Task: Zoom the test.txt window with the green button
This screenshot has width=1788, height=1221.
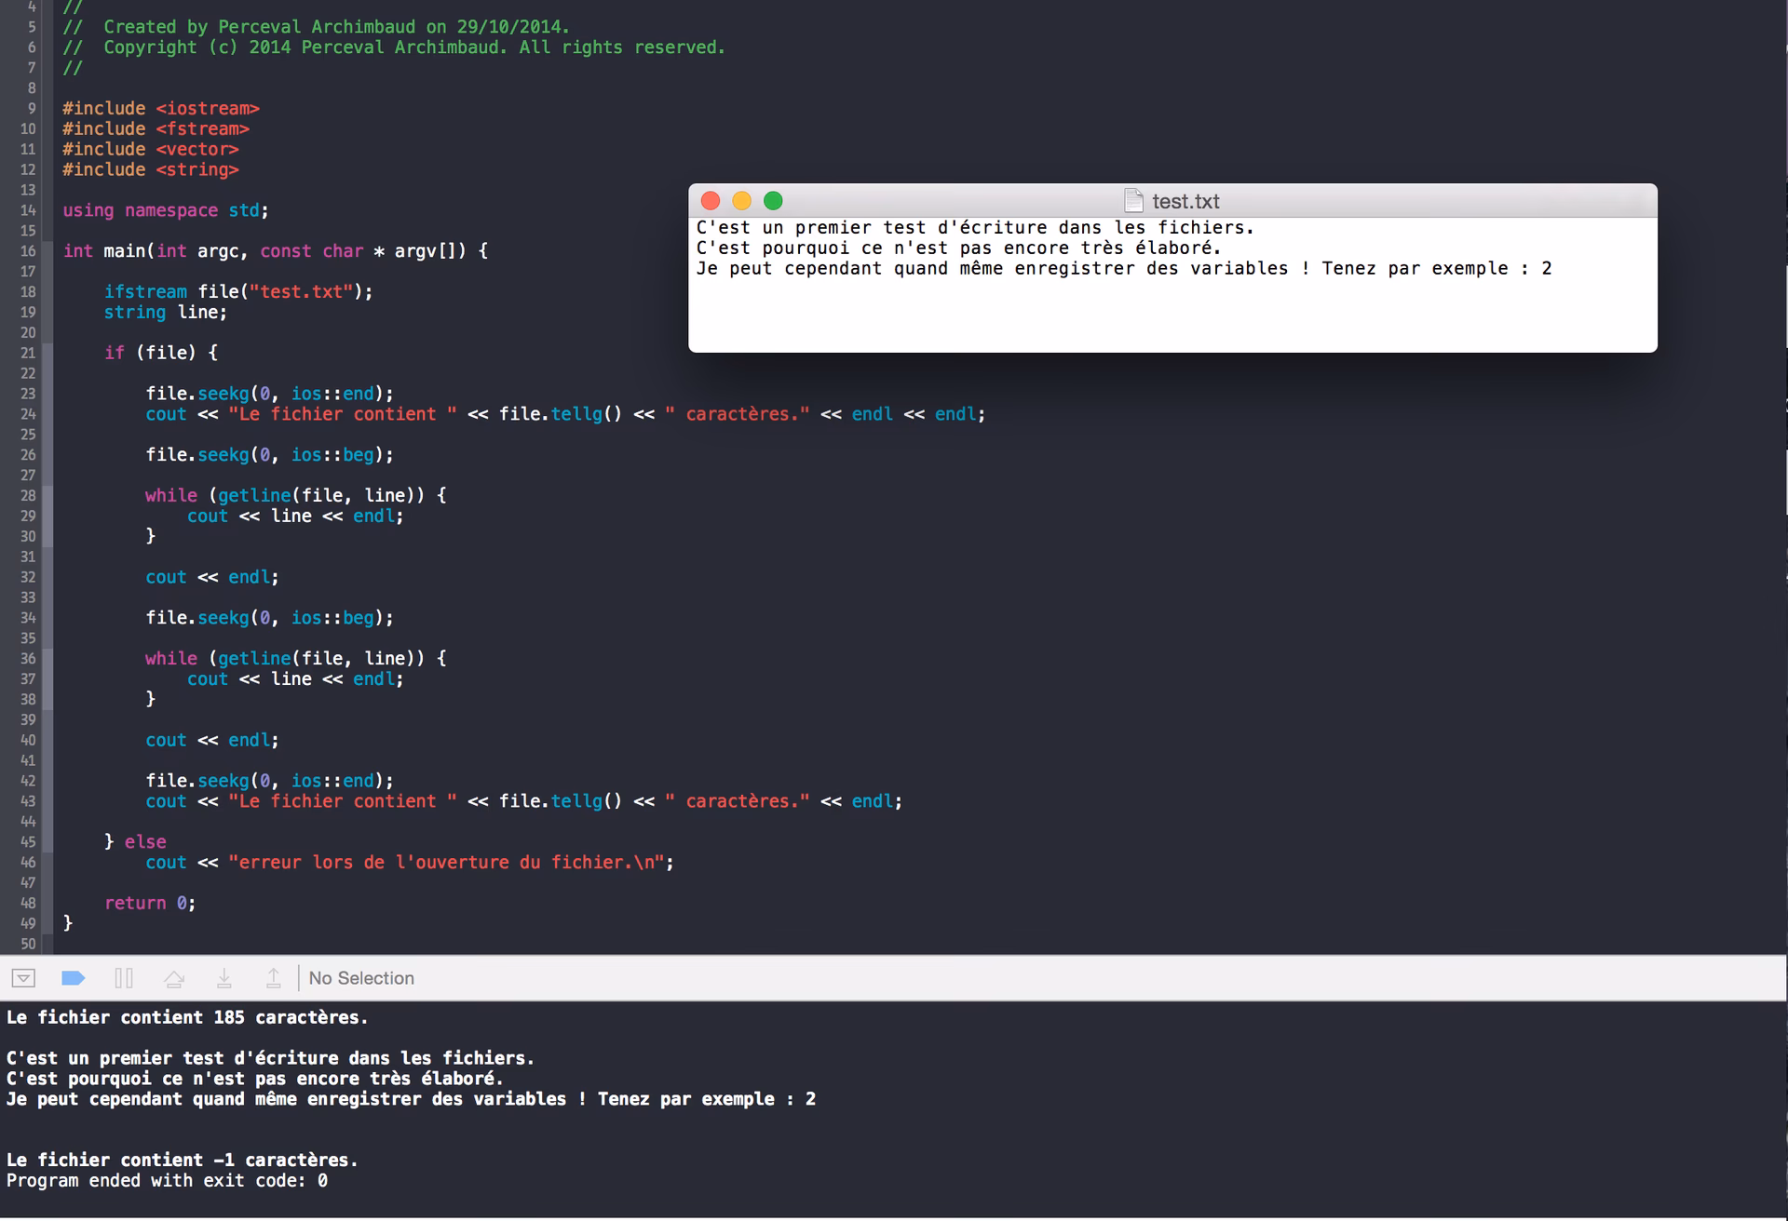Action: pyautogui.click(x=773, y=201)
